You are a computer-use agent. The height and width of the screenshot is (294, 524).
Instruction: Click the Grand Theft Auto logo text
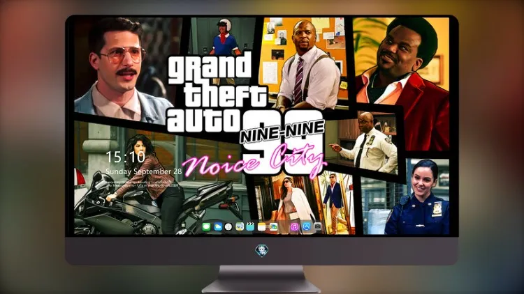(x=214, y=93)
